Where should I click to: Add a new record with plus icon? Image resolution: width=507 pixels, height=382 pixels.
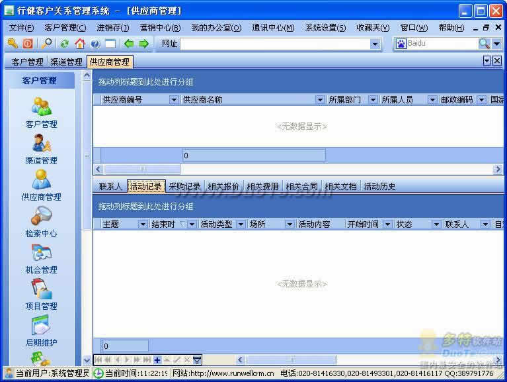[157, 359]
